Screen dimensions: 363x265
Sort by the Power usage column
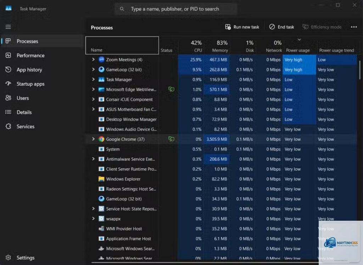click(299, 46)
